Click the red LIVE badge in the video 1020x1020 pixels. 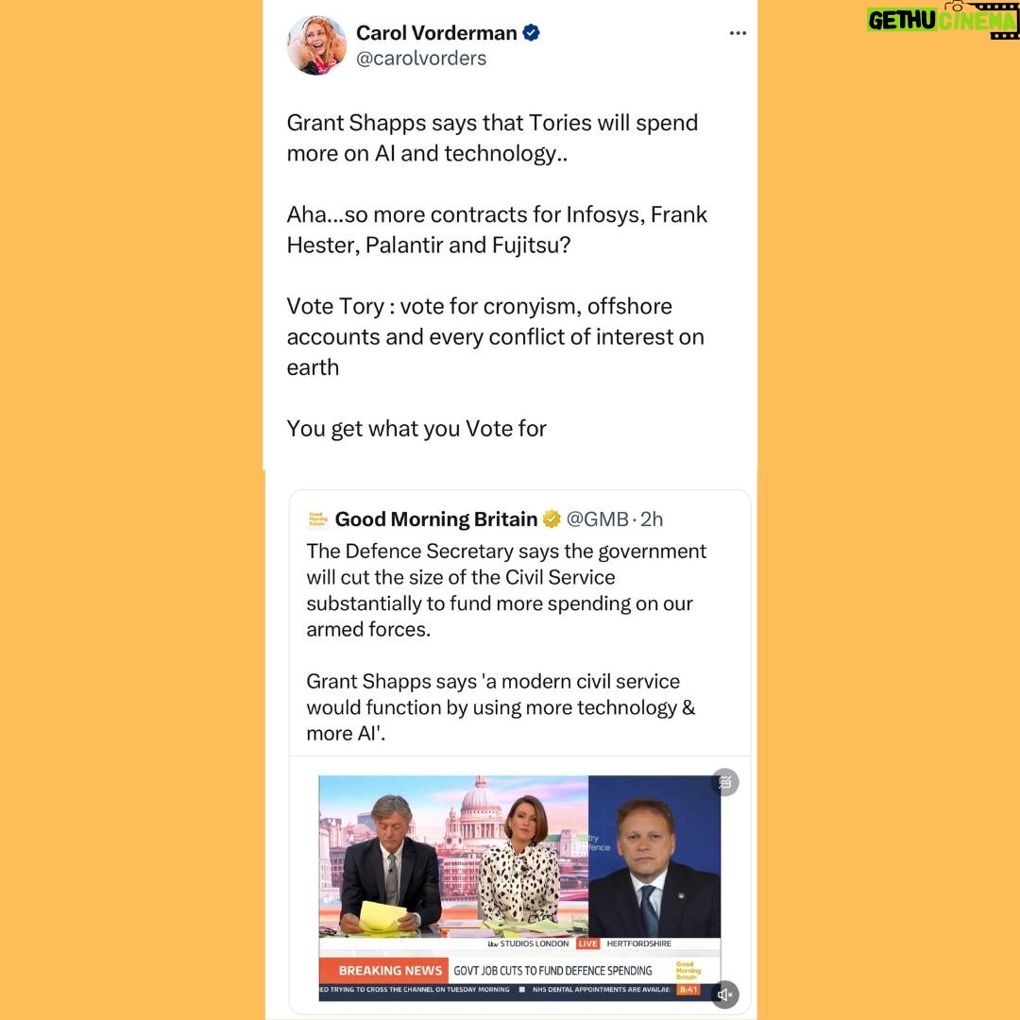coord(587,943)
